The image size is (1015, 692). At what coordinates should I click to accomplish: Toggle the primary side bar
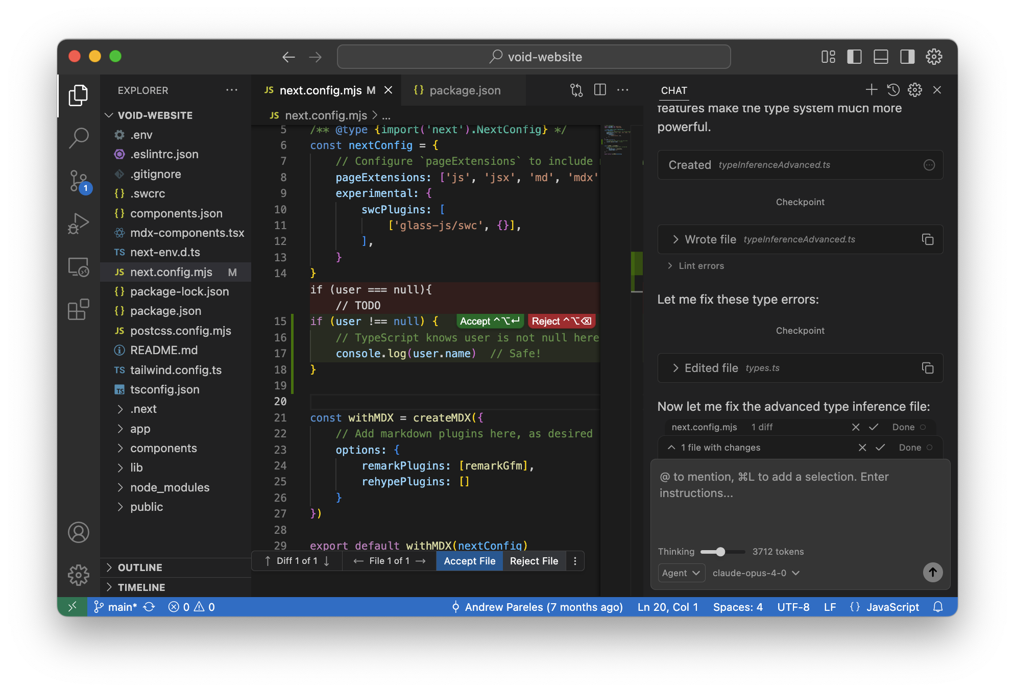(854, 57)
